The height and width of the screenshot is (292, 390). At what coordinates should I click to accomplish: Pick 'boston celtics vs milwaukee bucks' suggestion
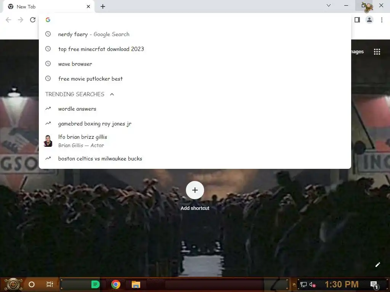pos(195,159)
